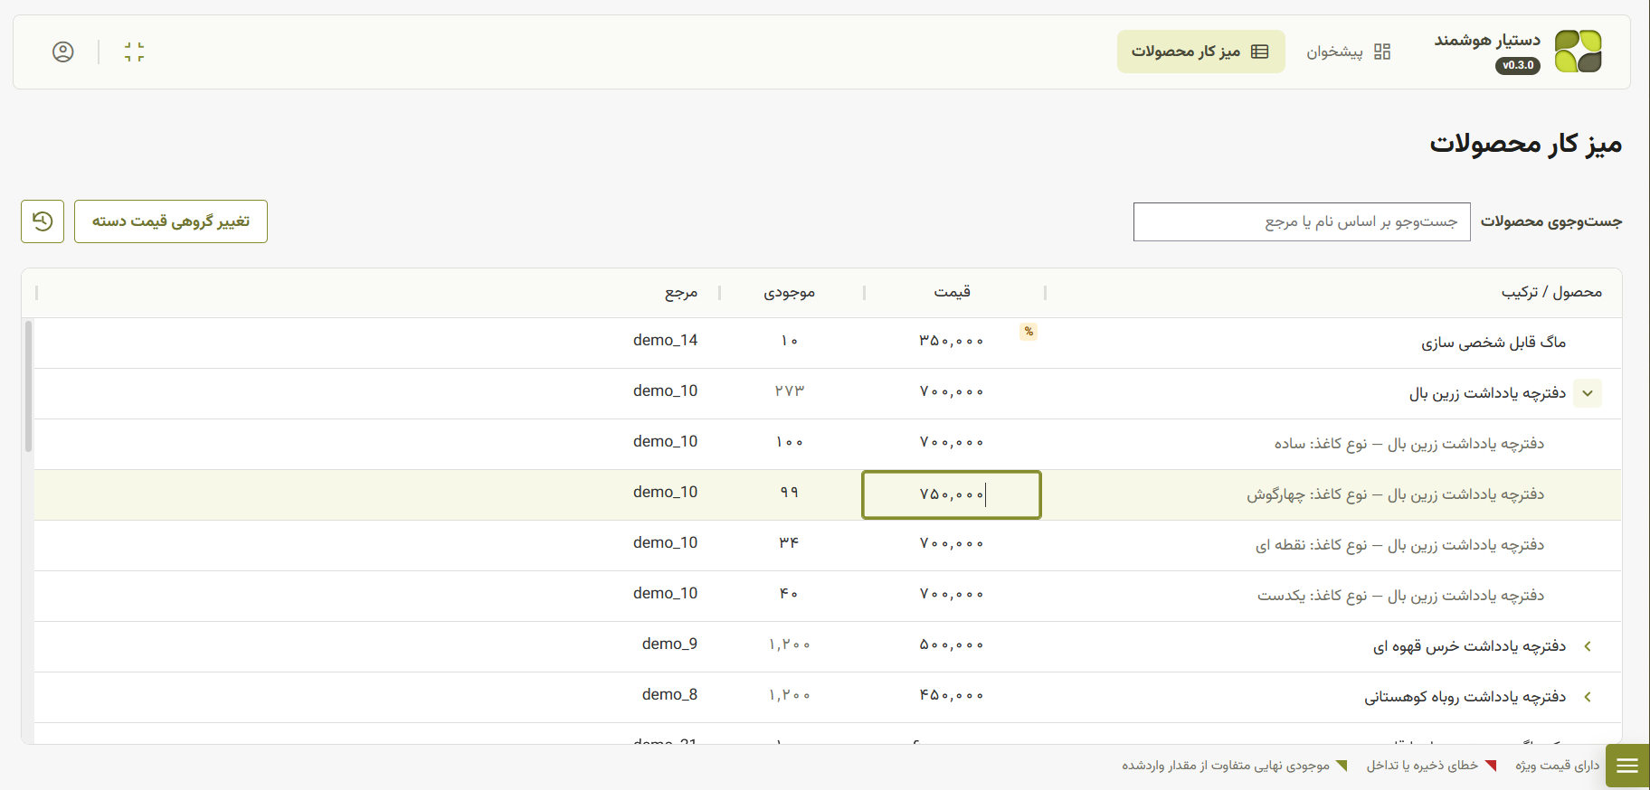
Task: Click the خطای ذخیره یا تداخل legend item
Action: [x=1431, y=766]
